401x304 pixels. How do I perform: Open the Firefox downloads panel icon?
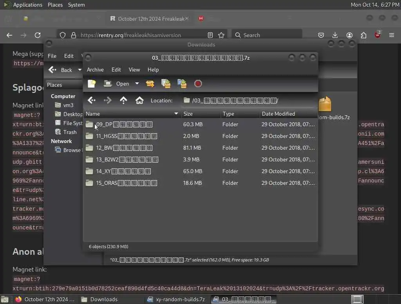[x=335, y=35]
